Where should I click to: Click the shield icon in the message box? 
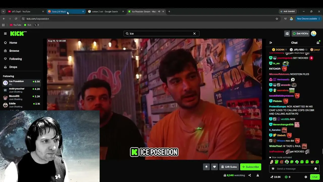point(273,169)
